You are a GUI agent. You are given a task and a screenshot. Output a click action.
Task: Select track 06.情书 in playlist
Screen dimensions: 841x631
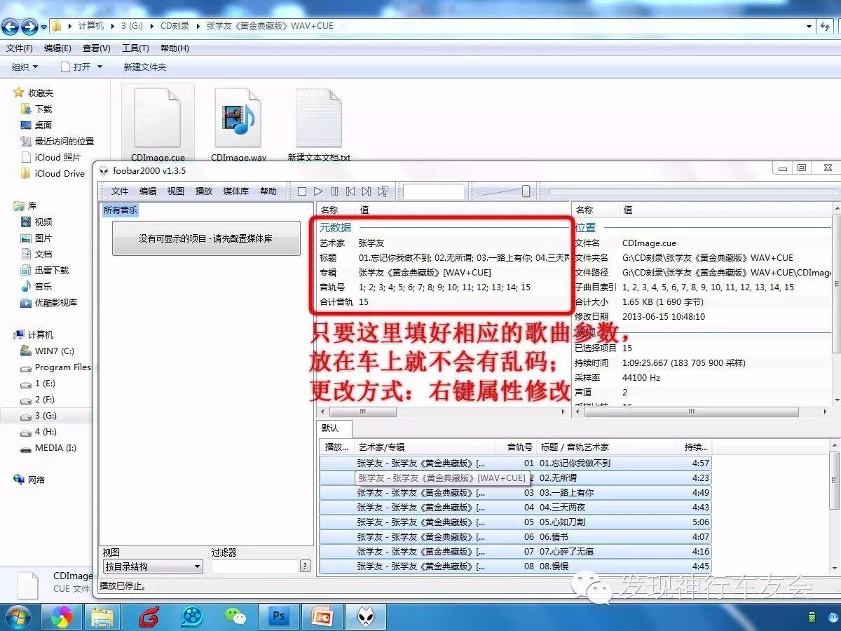[x=515, y=536]
